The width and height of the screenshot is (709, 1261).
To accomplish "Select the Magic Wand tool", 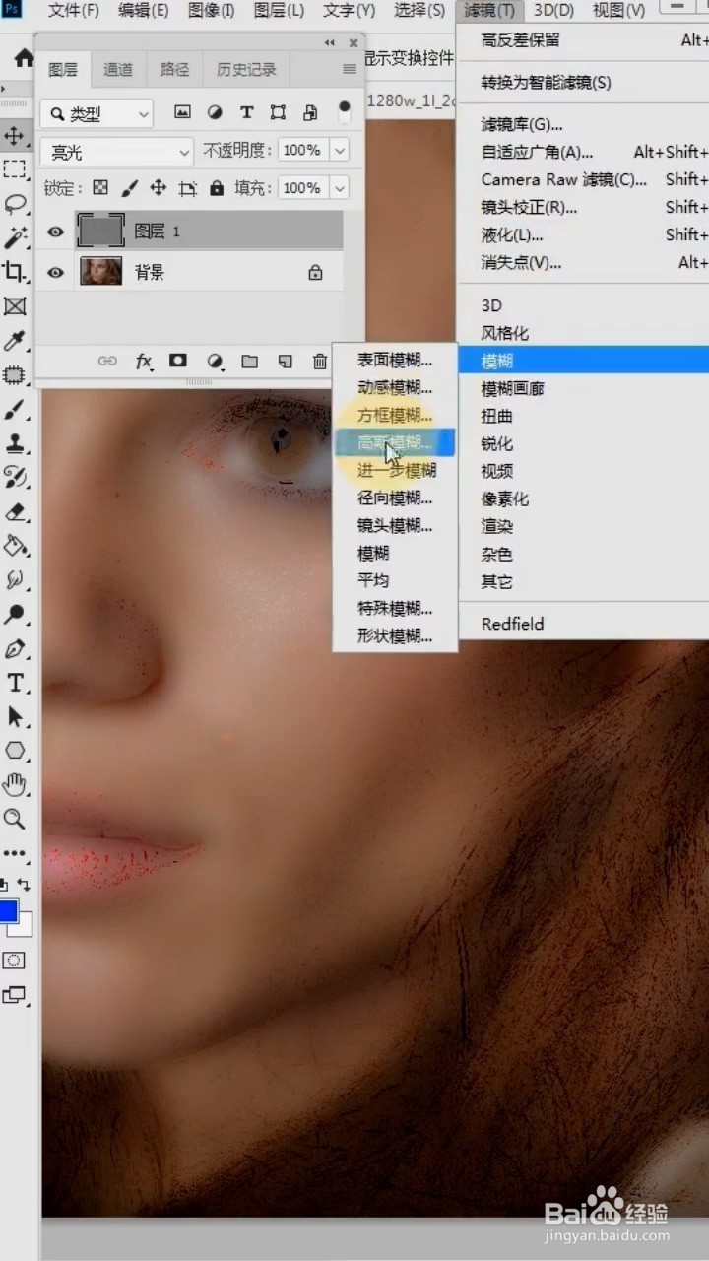I will 14,237.
